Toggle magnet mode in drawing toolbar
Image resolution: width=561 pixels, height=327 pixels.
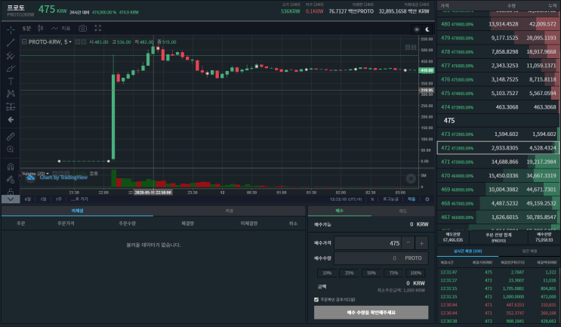(11, 167)
